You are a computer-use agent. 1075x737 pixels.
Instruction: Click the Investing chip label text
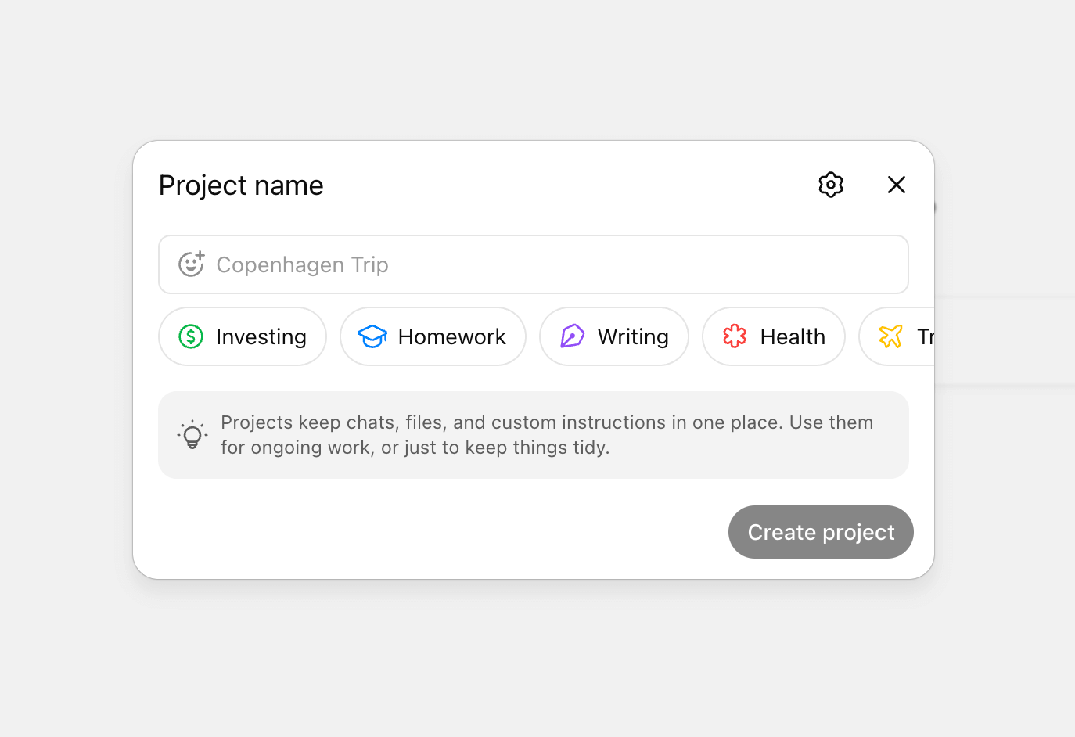(261, 336)
